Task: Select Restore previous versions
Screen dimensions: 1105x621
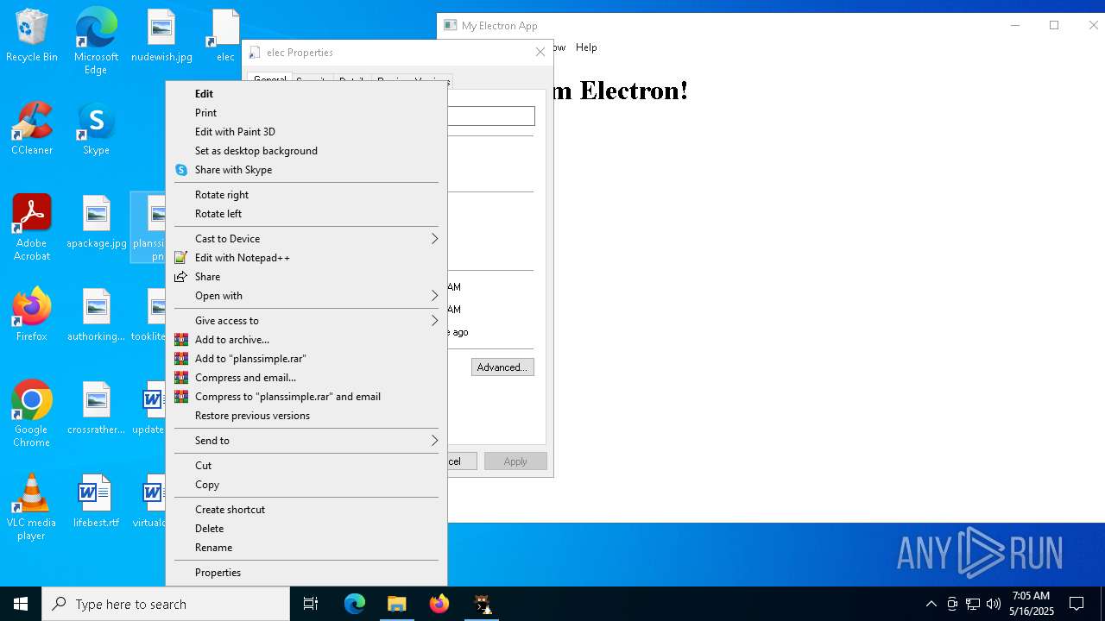Action: click(x=306, y=416)
